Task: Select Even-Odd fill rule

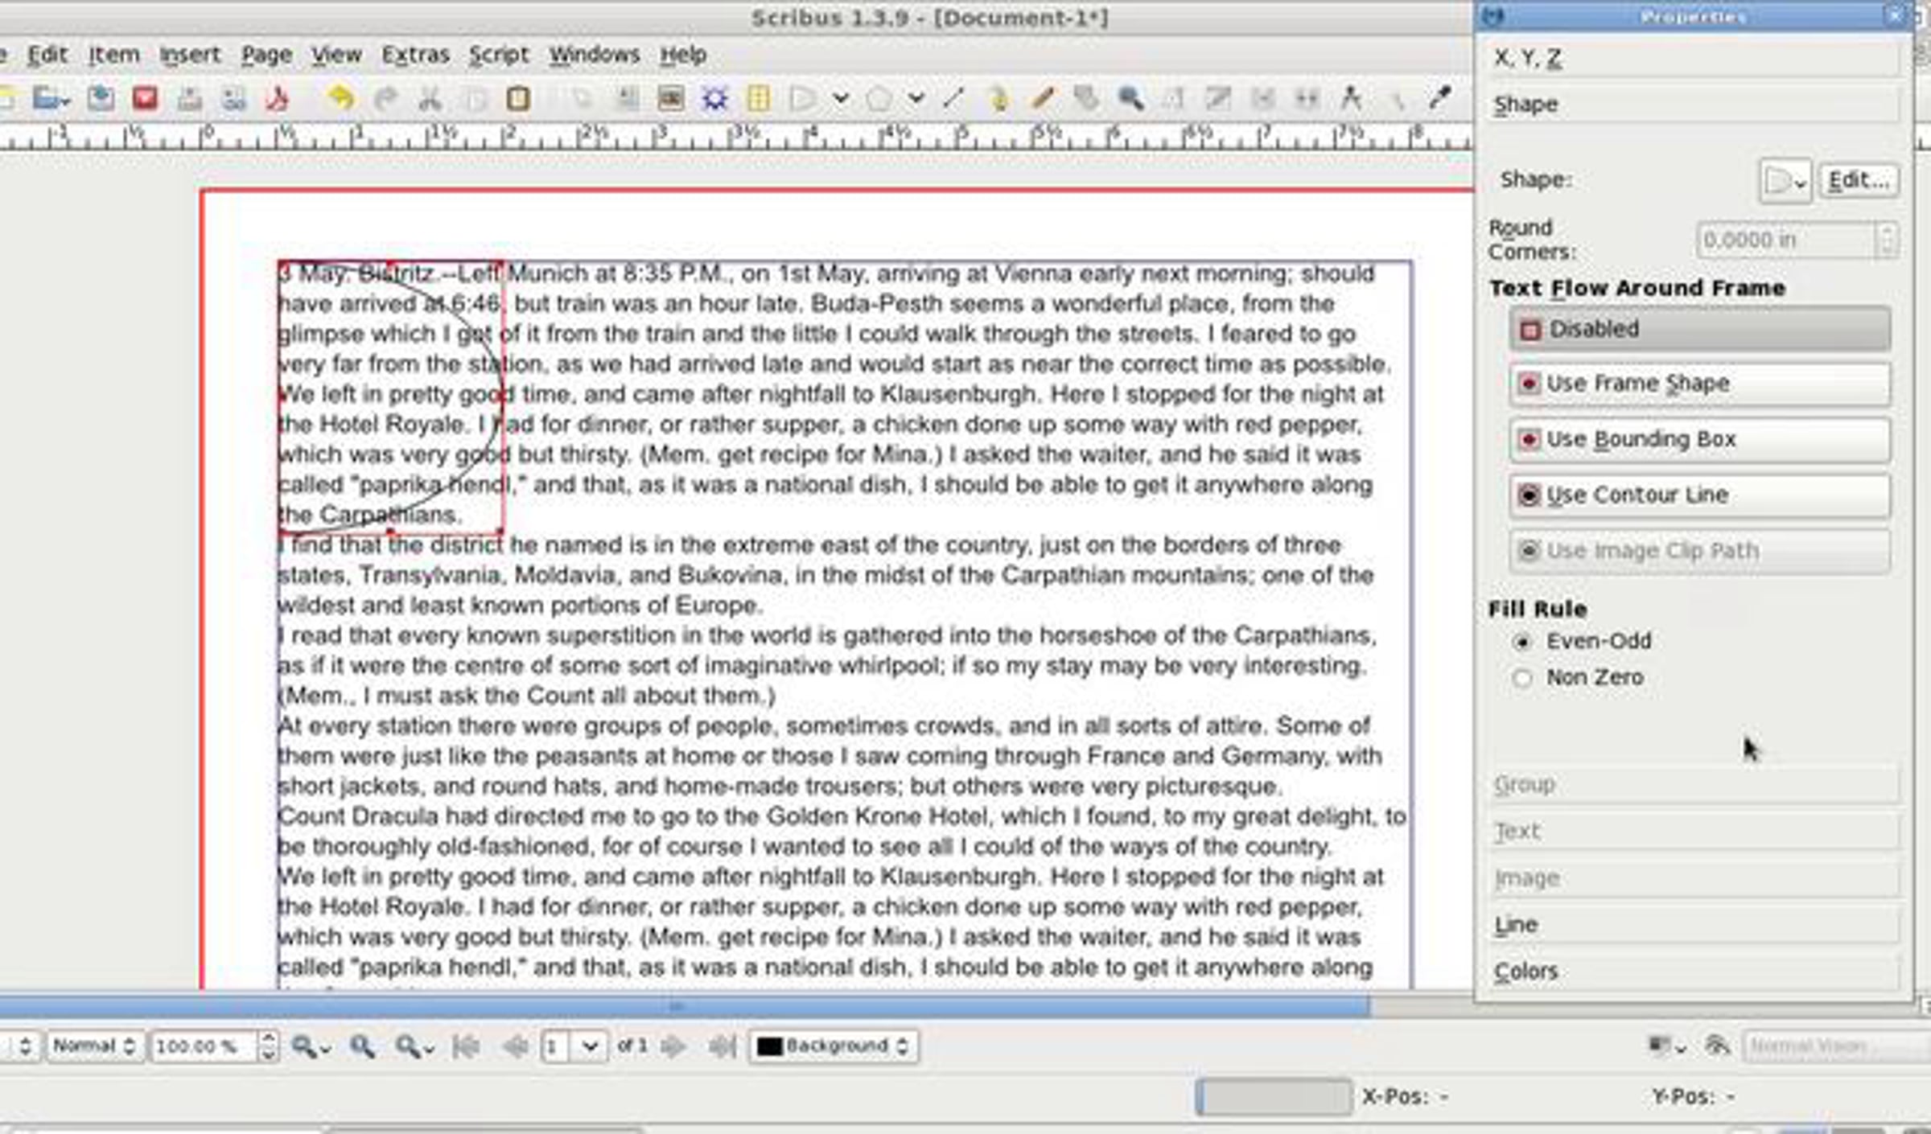Action: (x=1522, y=642)
